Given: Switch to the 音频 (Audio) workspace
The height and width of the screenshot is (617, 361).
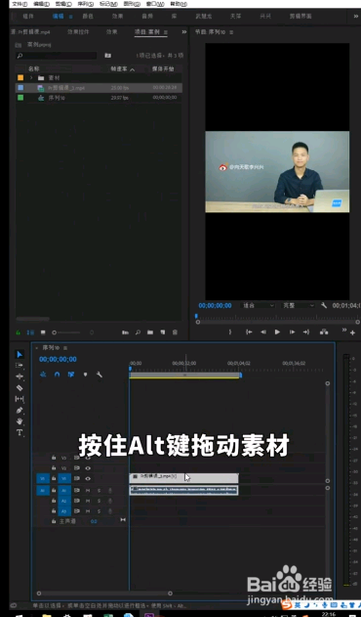Looking at the screenshot, I should coord(147,16).
